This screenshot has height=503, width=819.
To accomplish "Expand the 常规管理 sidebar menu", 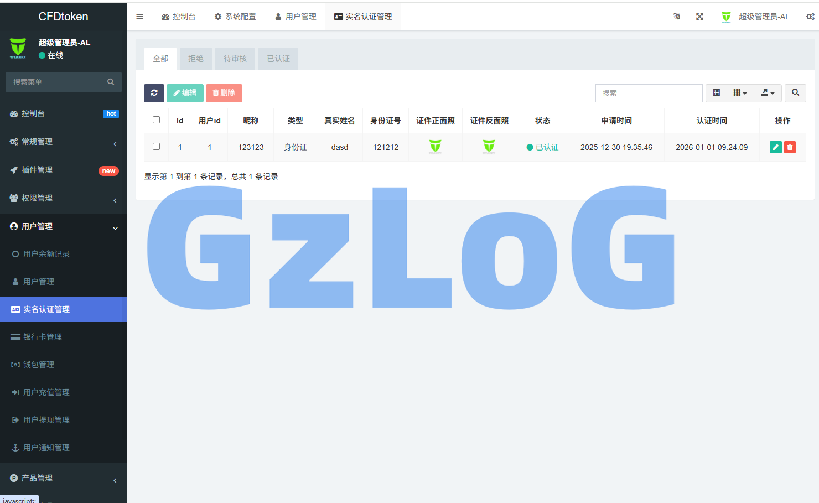I will [64, 142].
